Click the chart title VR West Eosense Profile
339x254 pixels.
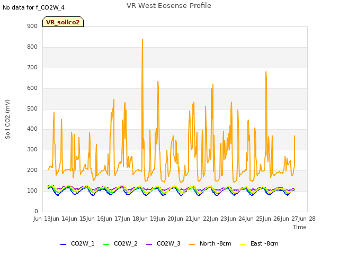click(x=169, y=6)
